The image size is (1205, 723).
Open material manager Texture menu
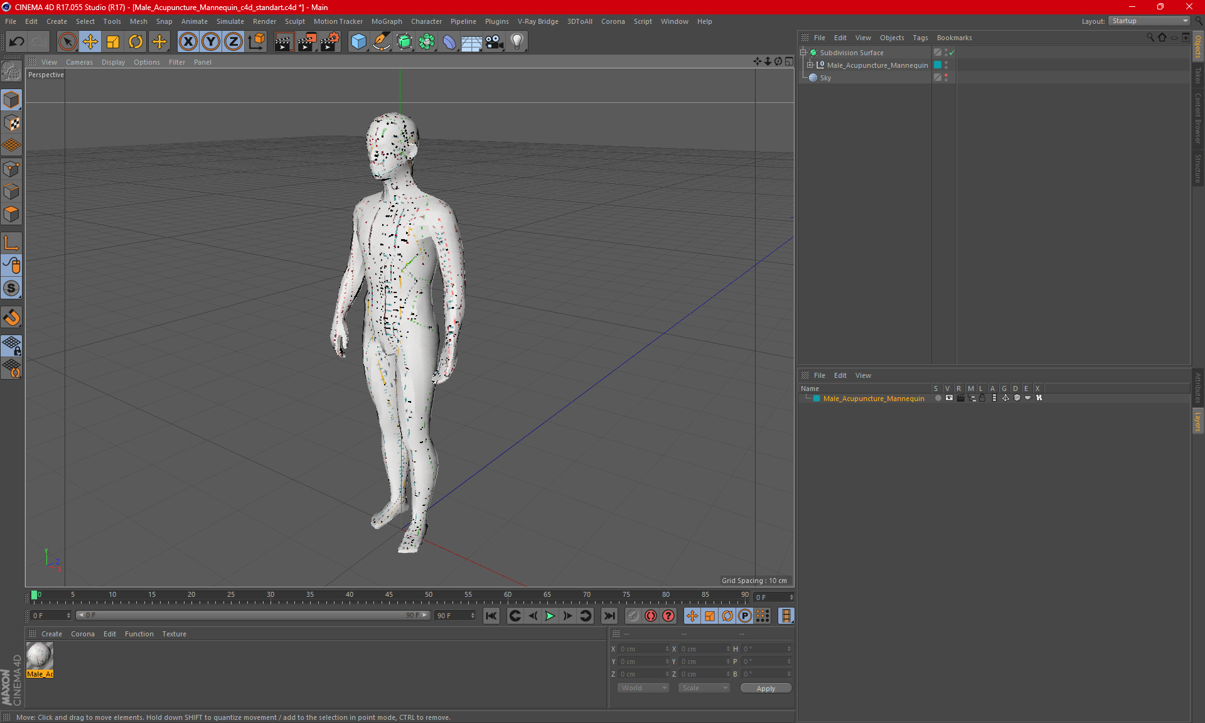(x=174, y=634)
